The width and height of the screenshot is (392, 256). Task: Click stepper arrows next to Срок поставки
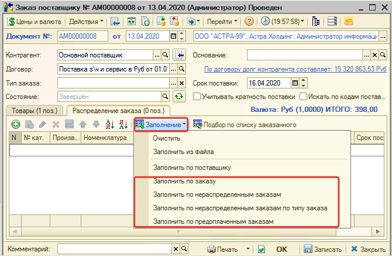coord(303,83)
